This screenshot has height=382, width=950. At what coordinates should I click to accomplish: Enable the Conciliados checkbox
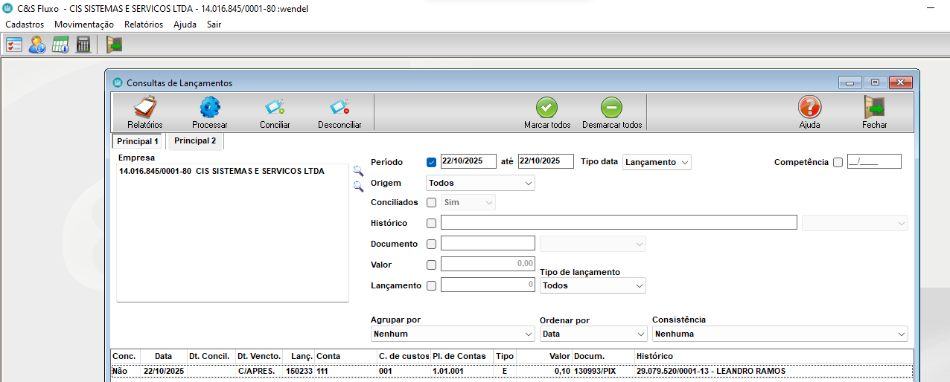click(432, 202)
